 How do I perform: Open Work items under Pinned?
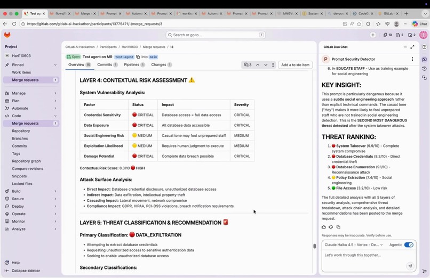pos(31,72)
